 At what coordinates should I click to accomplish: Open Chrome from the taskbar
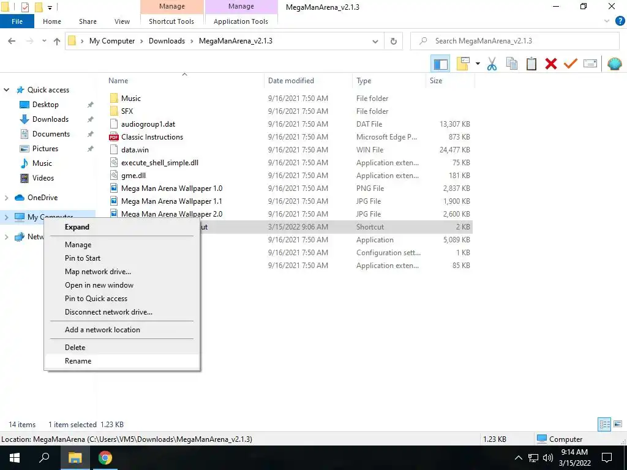point(105,458)
